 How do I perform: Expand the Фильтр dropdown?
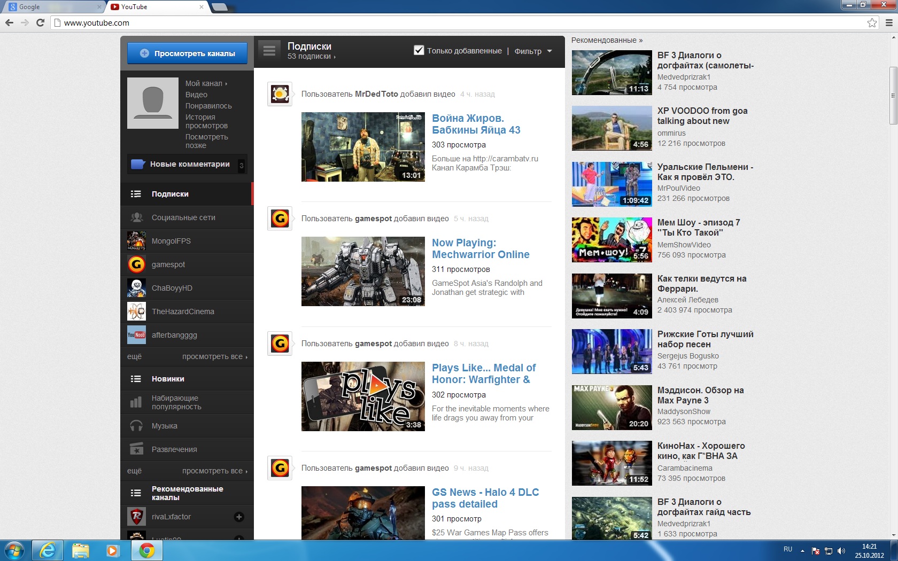(x=533, y=51)
